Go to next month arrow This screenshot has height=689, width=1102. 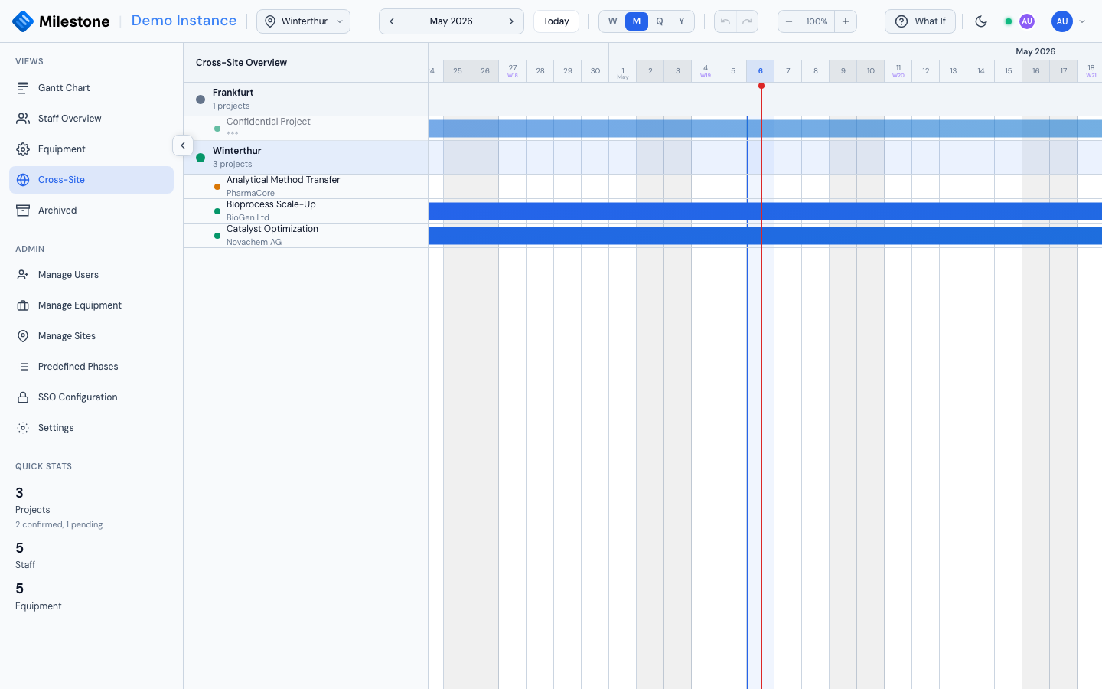[x=511, y=21]
